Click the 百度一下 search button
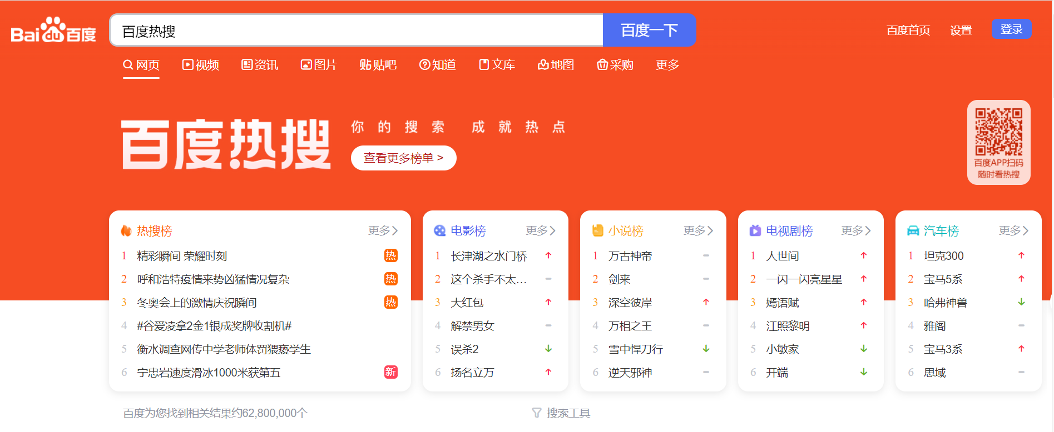1054x432 pixels. pyautogui.click(x=649, y=30)
